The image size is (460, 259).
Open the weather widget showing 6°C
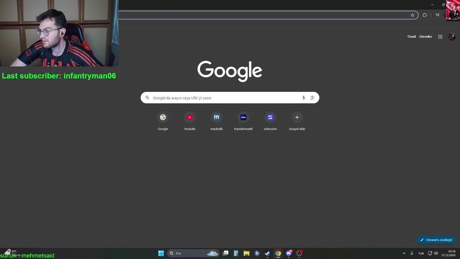(13, 253)
